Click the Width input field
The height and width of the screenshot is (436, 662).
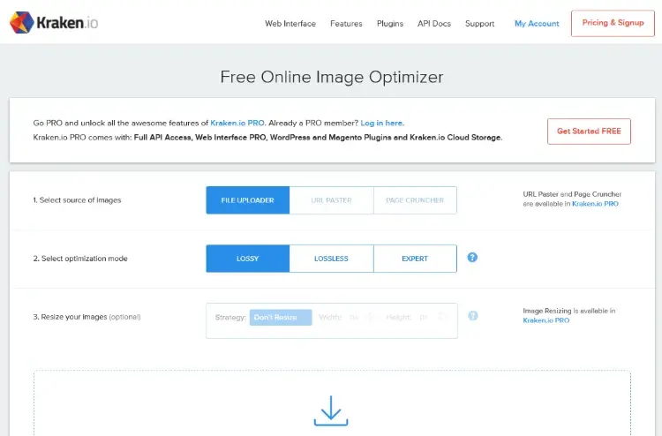point(361,317)
